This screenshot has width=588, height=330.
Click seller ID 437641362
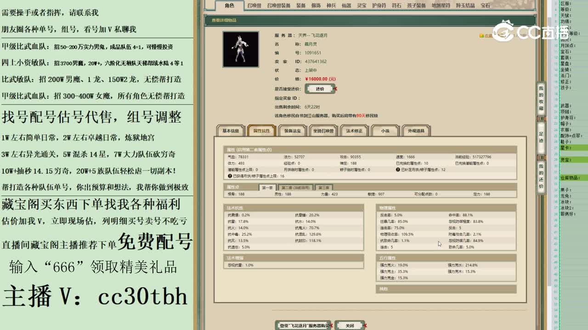pyautogui.click(x=316, y=61)
